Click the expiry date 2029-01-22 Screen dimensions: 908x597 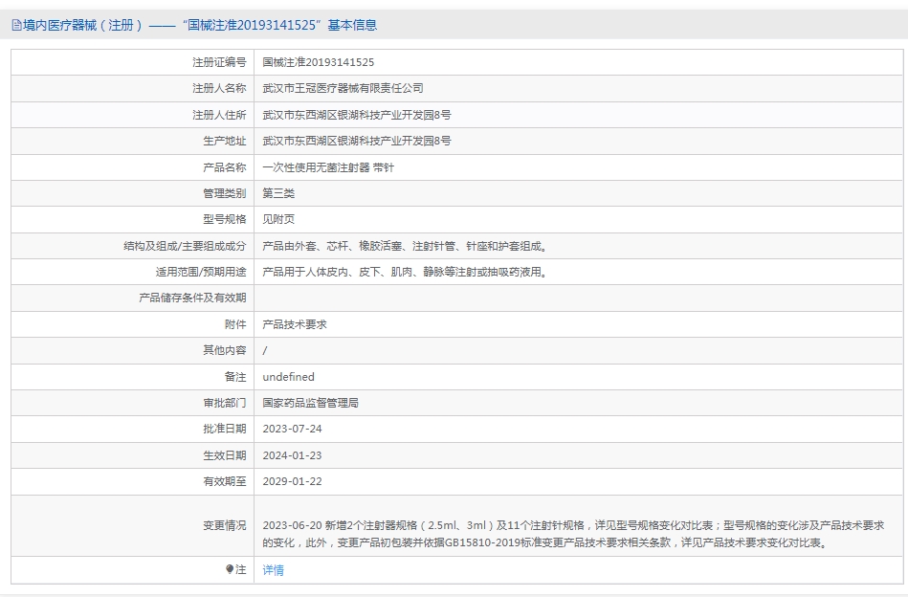pos(292,481)
